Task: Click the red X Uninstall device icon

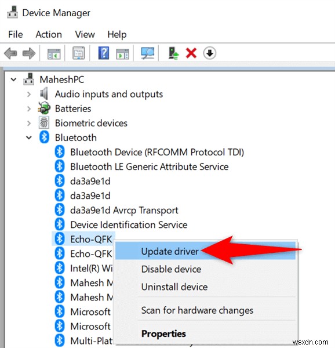Action: coord(191,53)
